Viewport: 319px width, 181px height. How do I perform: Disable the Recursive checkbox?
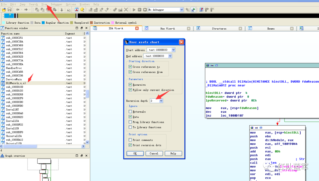pyautogui.click(x=130, y=85)
